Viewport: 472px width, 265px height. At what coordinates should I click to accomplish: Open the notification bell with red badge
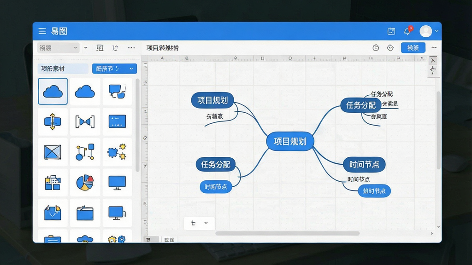(x=408, y=31)
